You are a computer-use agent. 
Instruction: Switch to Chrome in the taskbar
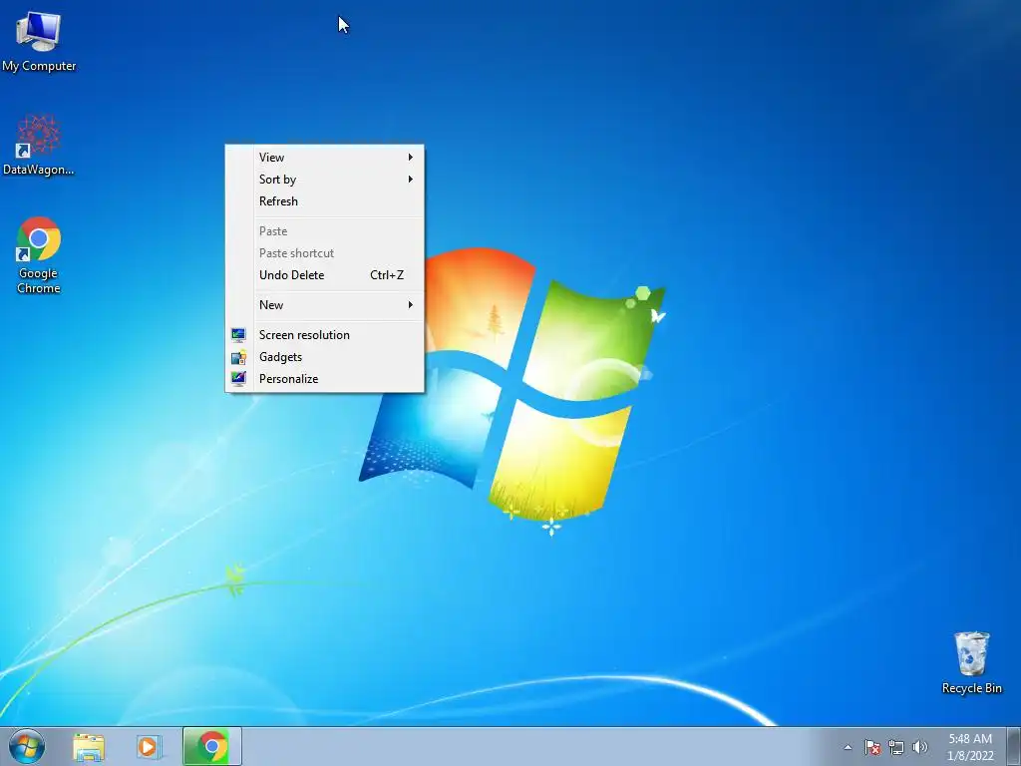212,746
